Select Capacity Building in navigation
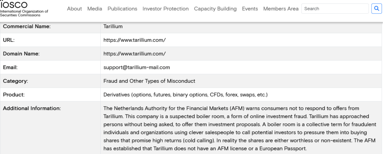383x154 pixels. pyautogui.click(x=215, y=9)
